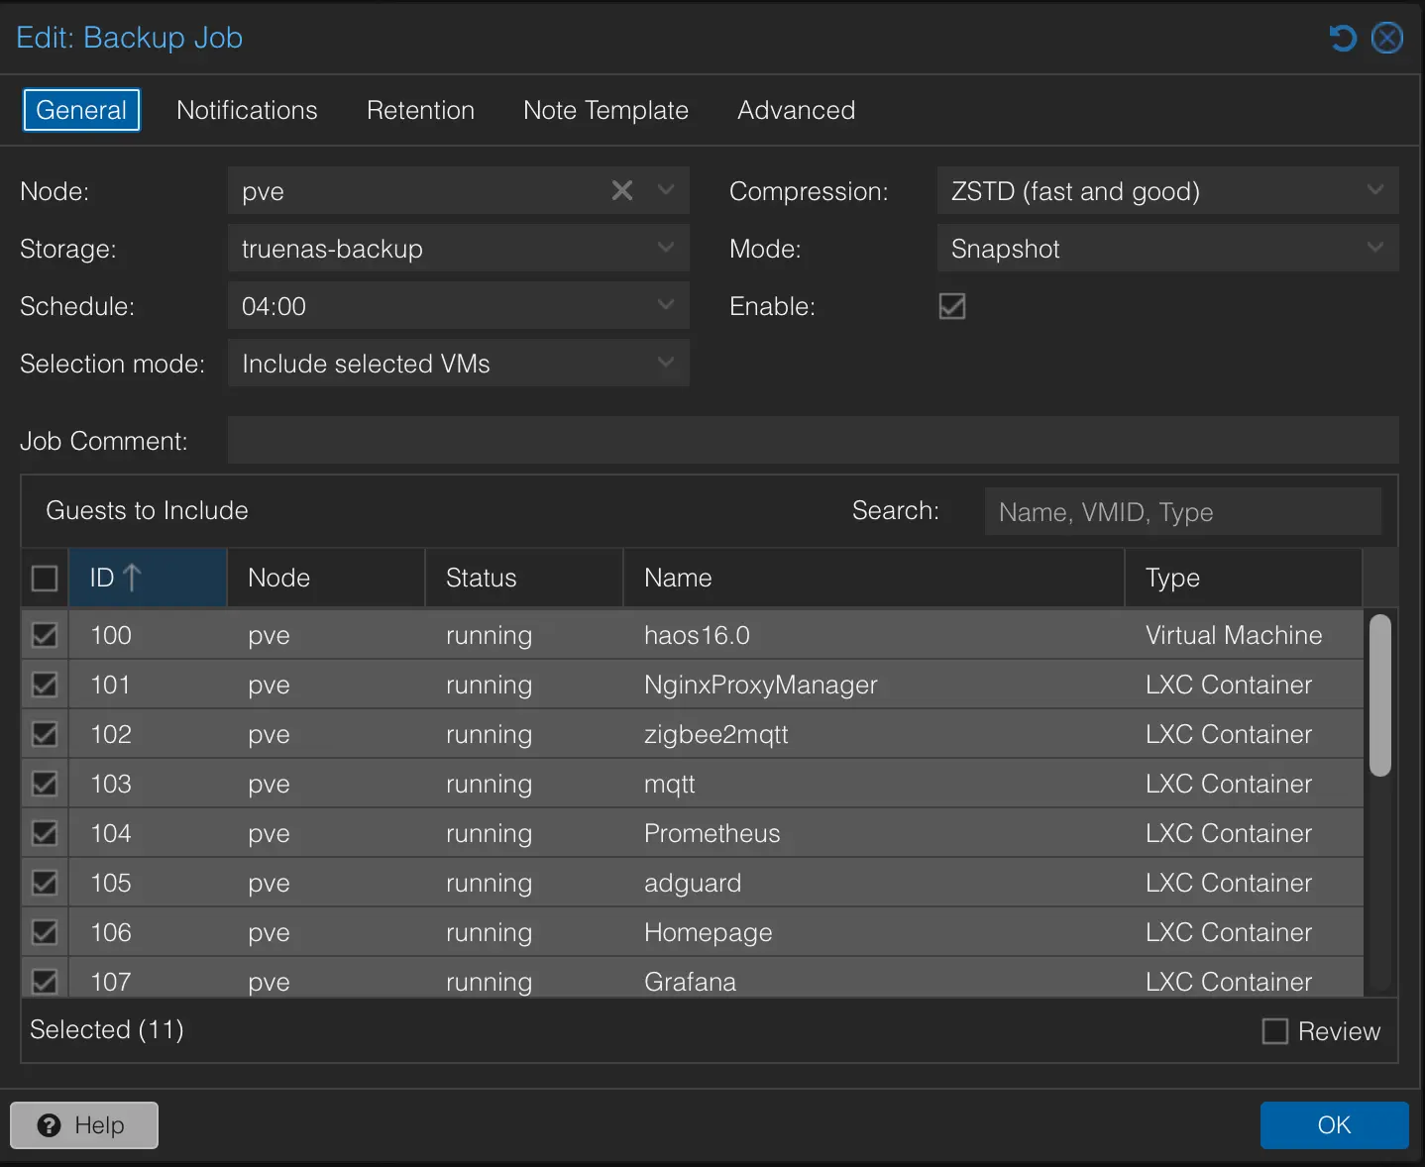Open the Schedule dropdown showing 04:00
The image size is (1425, 1167).
458,305
